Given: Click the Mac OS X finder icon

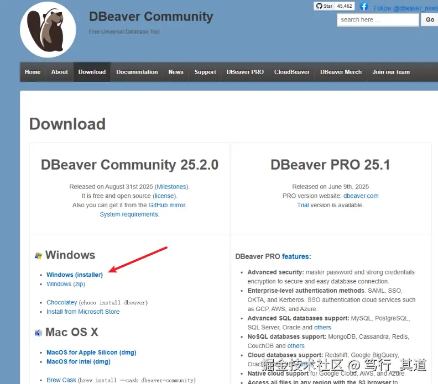Looking at the screenshot, I should point(38,333).
